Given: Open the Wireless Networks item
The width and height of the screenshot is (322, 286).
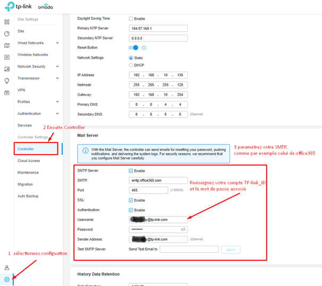Looking at the screenshot, I should click(32, 55).
